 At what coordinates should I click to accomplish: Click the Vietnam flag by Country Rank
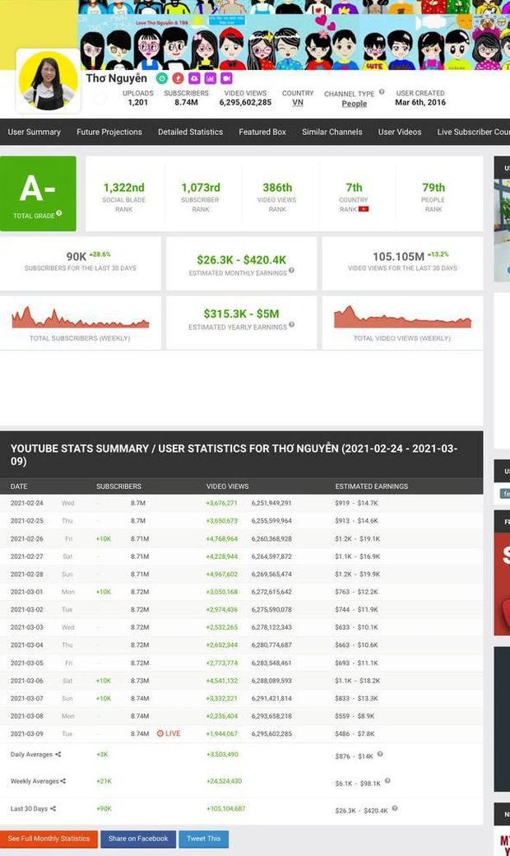pyautogui.click(x=364, y=209)
